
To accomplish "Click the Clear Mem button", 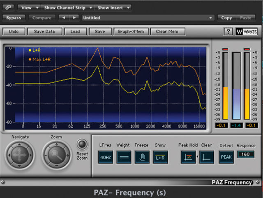I will click(x=167, y=32).
